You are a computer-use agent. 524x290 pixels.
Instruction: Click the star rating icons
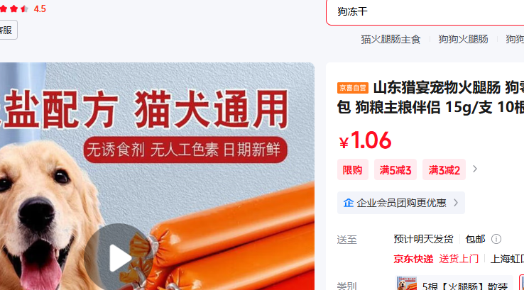(13, 9)
